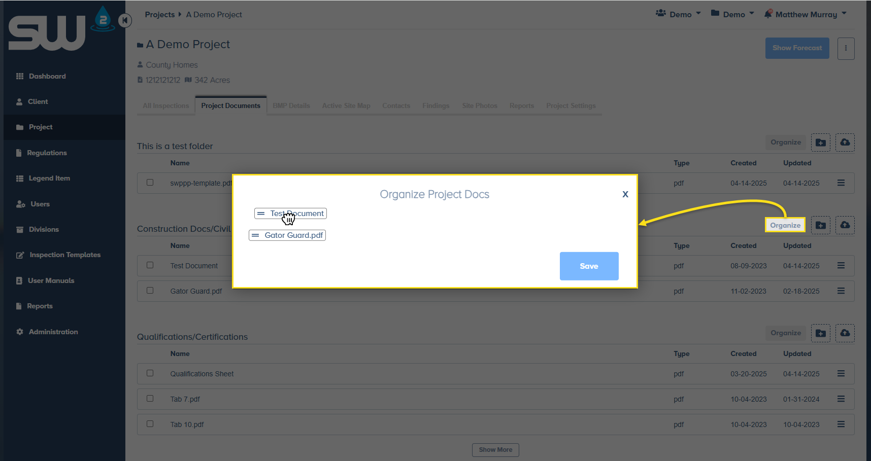Tick the Qualifications Sheet checkbox

[150, 373]
